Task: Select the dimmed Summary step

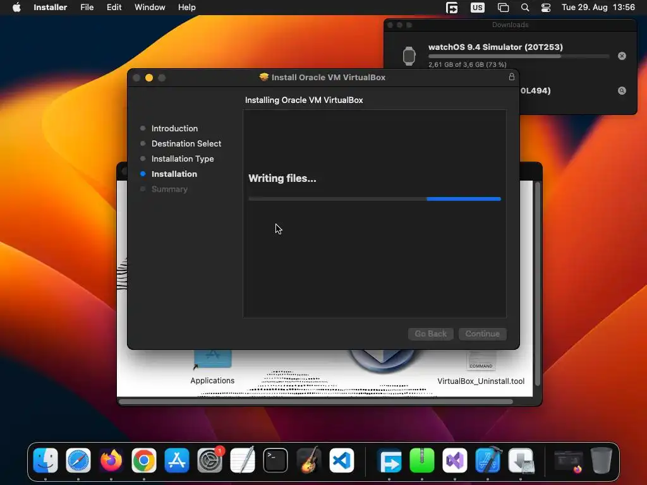Action: pyautogui.click(x=169, y=189)
